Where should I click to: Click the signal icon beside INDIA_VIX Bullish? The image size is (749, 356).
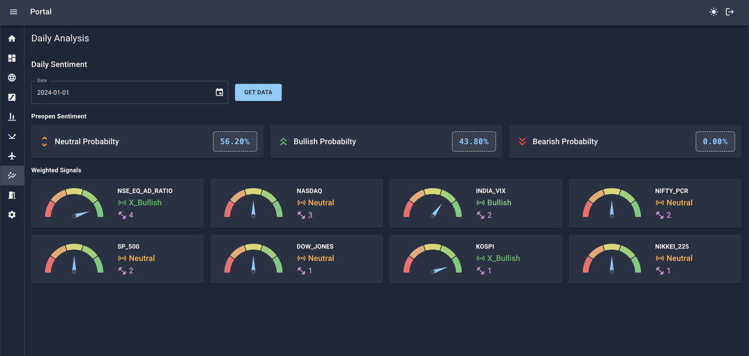(x=481, y=203)
